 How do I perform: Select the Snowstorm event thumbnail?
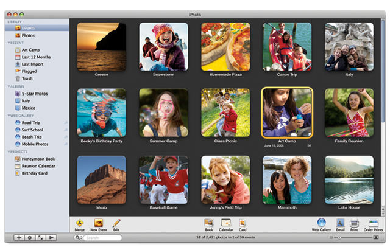163,47
